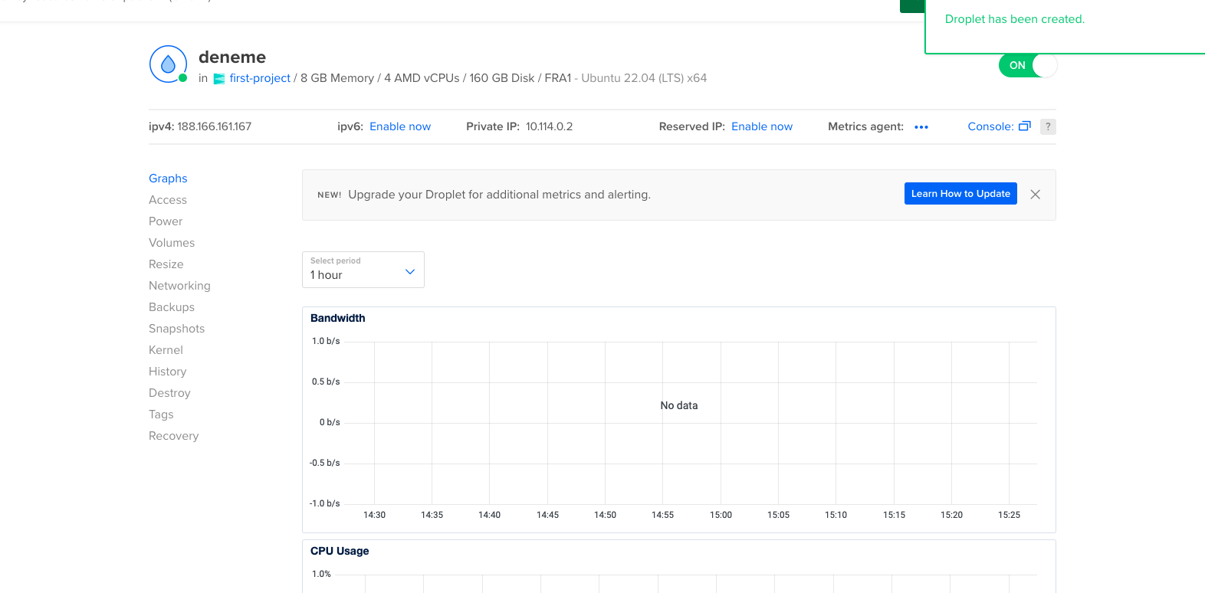Click Private IP 10.114.0.2 value
This screenshot has width=1205, height=593.
(549, 127)
